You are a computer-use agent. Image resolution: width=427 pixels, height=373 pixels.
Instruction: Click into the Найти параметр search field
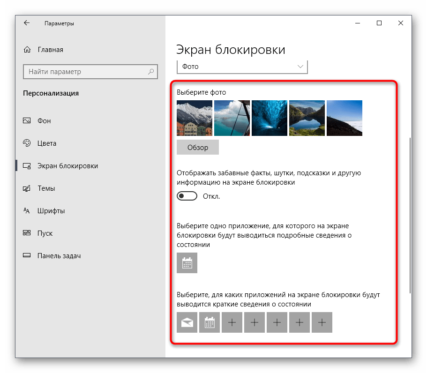pyautogui.click(x=84, y=72)
